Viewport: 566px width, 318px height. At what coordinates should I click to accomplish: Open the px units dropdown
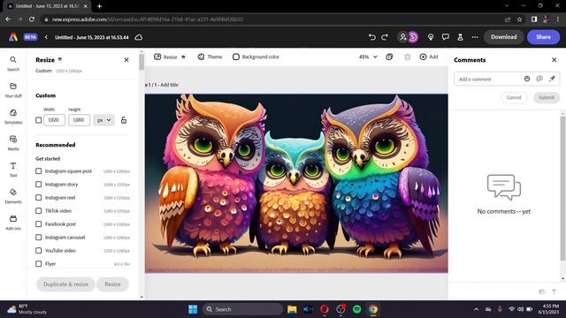pos(104,120)
